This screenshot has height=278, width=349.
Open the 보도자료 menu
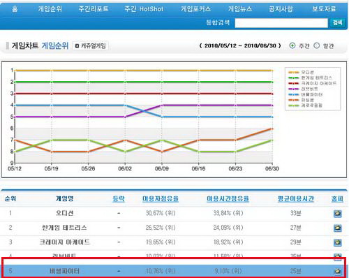click(324, 9)
